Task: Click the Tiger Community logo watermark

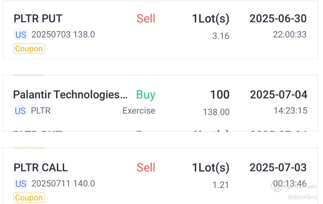Action: pyautogui.click(x=277, y=186)
